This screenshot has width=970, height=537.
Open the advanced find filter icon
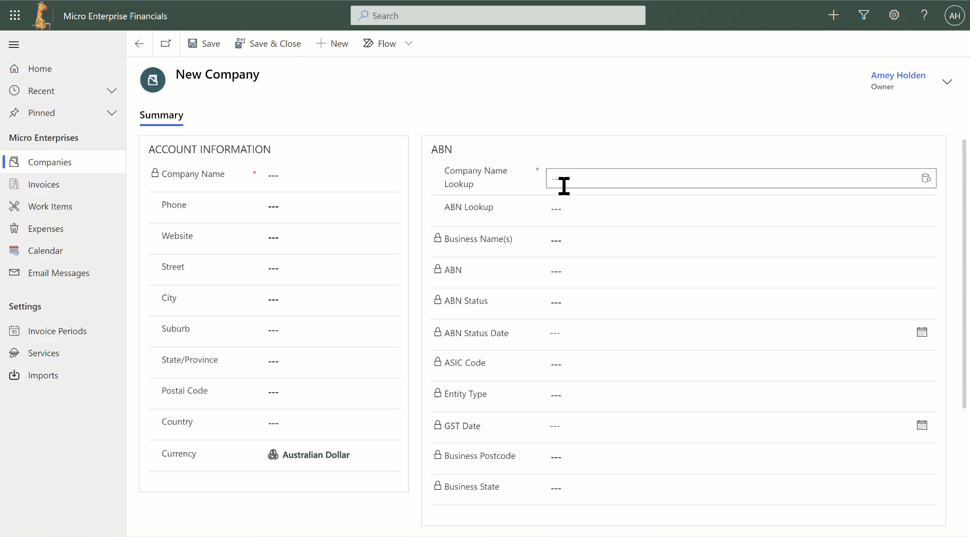(864, 15)
